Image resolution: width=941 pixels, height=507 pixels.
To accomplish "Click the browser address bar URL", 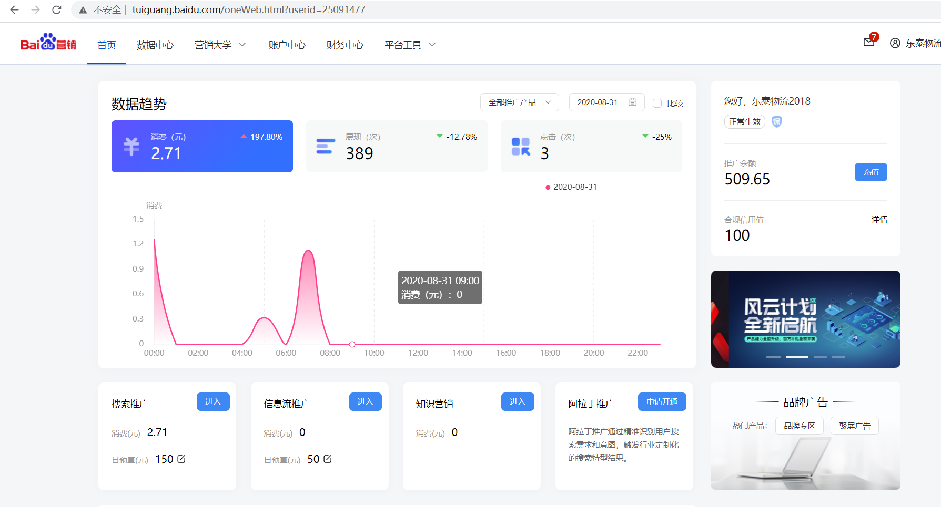I will click(249, 9).
